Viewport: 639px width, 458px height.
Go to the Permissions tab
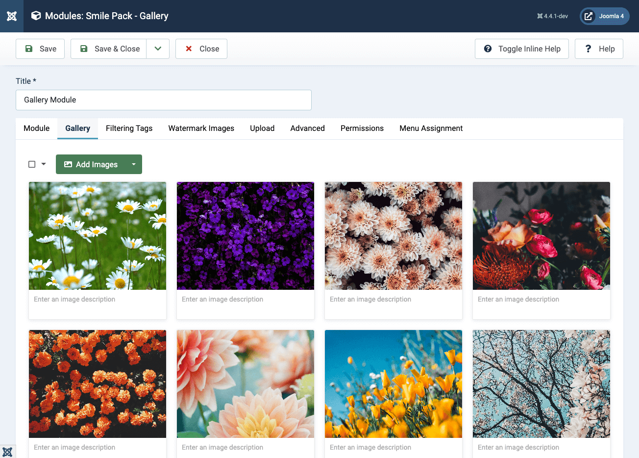[362, 128]
